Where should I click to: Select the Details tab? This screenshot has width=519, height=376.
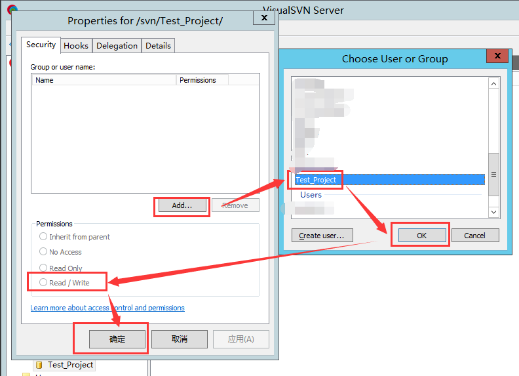click(x=158, y=46)
